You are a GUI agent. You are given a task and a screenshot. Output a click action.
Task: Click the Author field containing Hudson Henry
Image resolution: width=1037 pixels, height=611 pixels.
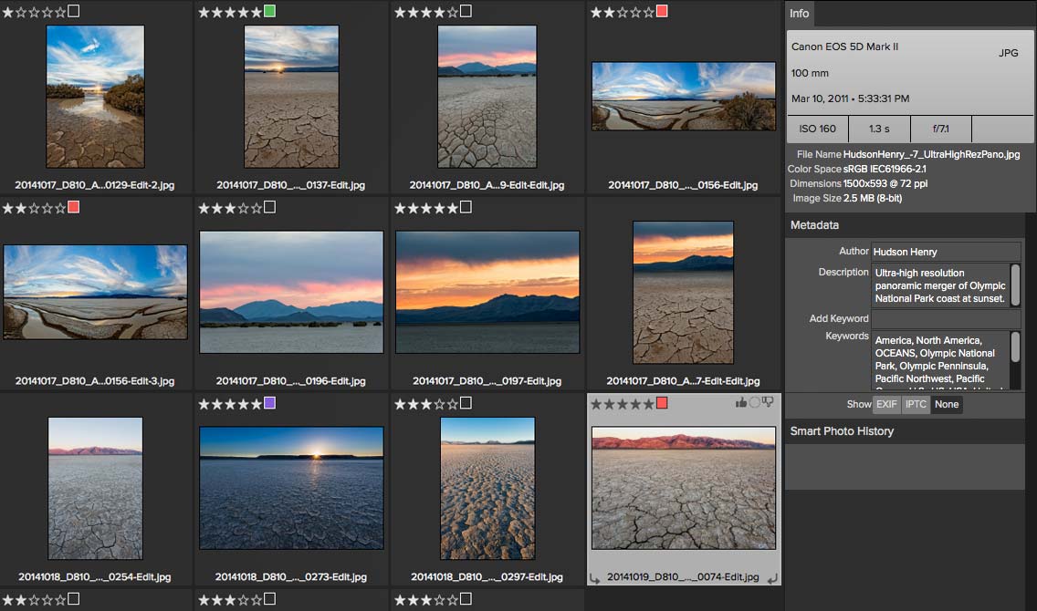pyautogui.click(x=946, y=252)
